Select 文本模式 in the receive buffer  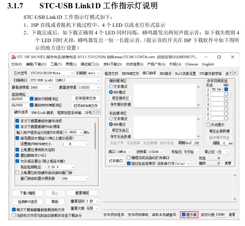(x=111, y=86)
